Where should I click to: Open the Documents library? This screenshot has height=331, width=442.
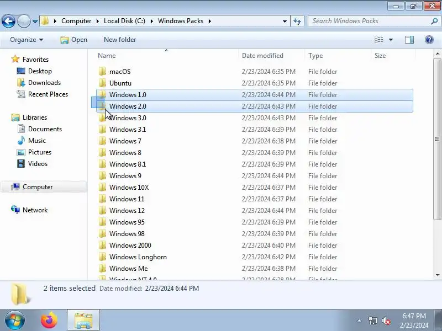coord(39,129)
